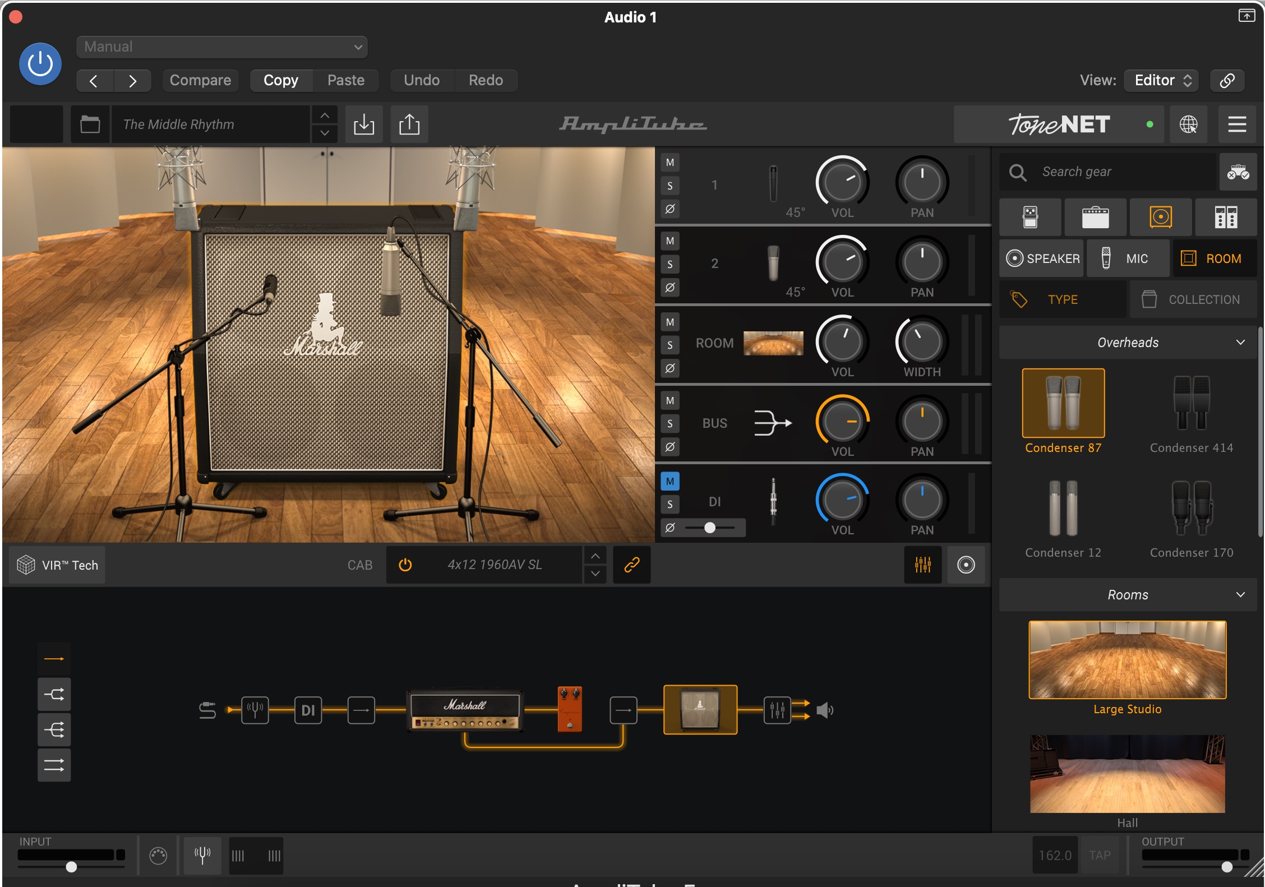Select the amp gear category icon
The height and width of the screenshot is (887, 1265).
1095,217
